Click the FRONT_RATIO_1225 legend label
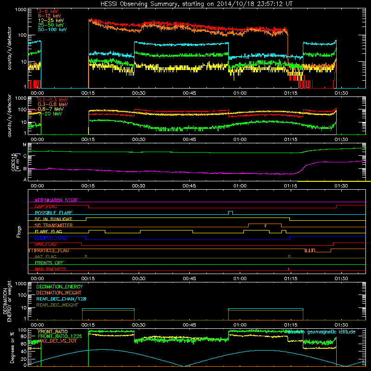The height and width of the screenshot is (371, 371). 60,336
